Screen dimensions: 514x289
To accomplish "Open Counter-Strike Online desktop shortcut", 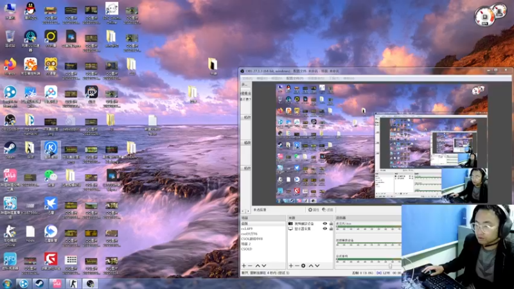I will 10,236.
